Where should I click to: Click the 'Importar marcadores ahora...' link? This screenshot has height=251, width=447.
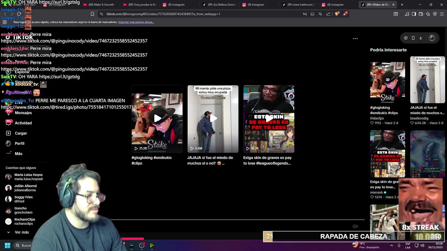pos(136,22)
